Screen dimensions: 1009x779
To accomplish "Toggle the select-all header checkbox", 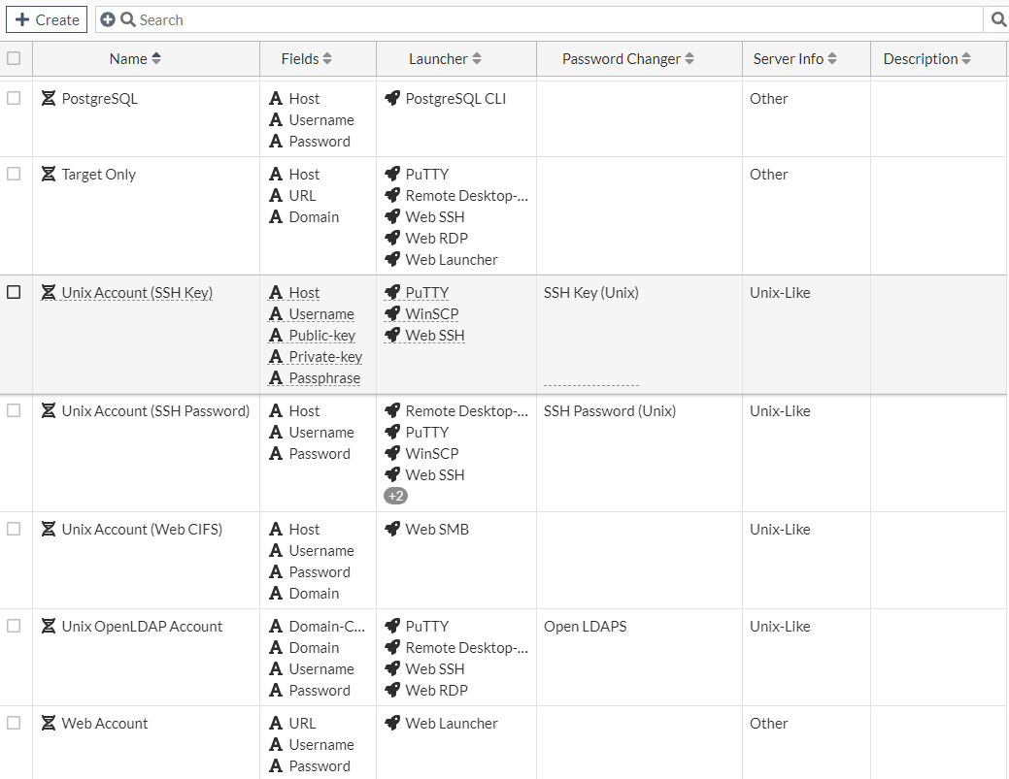I will (14, 58).
